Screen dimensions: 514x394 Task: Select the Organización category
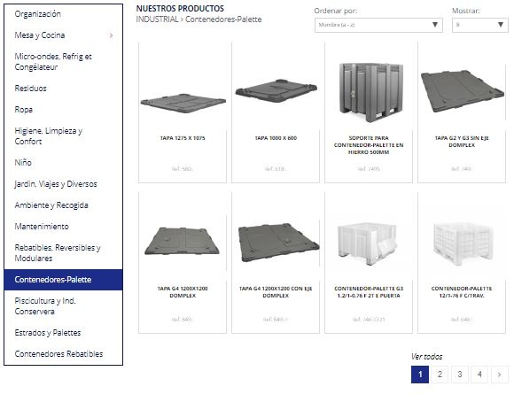[38, 14]
